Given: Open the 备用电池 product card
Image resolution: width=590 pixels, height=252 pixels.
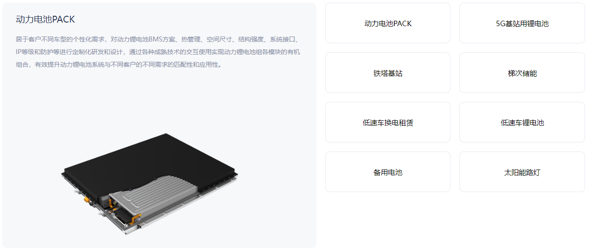Looking at the screenshot, I should [x=388, y=172].
